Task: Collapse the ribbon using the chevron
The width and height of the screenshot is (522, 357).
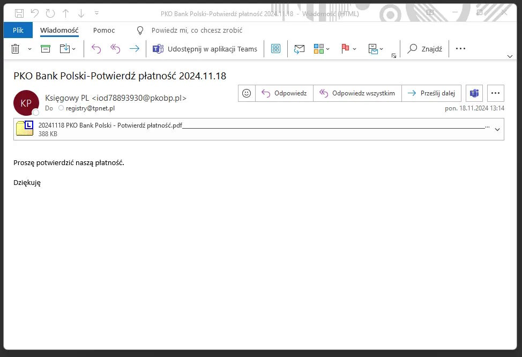Action: (510, 56)
